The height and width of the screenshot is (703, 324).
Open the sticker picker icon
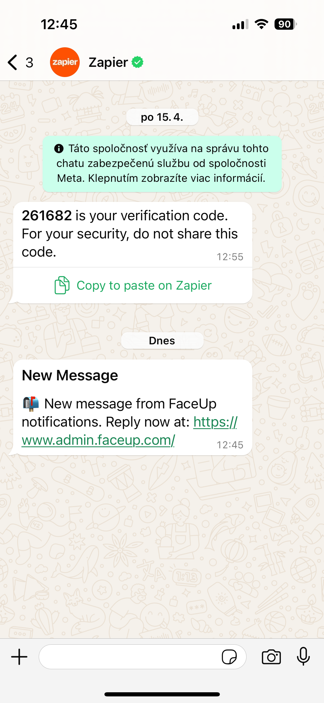click(229, 657)
